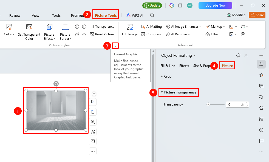This screenshot has height=162, width=269.
Task: Open the Markup dropdown
Action: (215, 27)
